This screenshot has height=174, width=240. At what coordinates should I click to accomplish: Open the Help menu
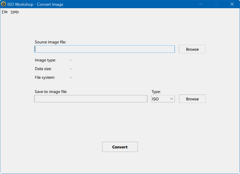click(15, 12)
